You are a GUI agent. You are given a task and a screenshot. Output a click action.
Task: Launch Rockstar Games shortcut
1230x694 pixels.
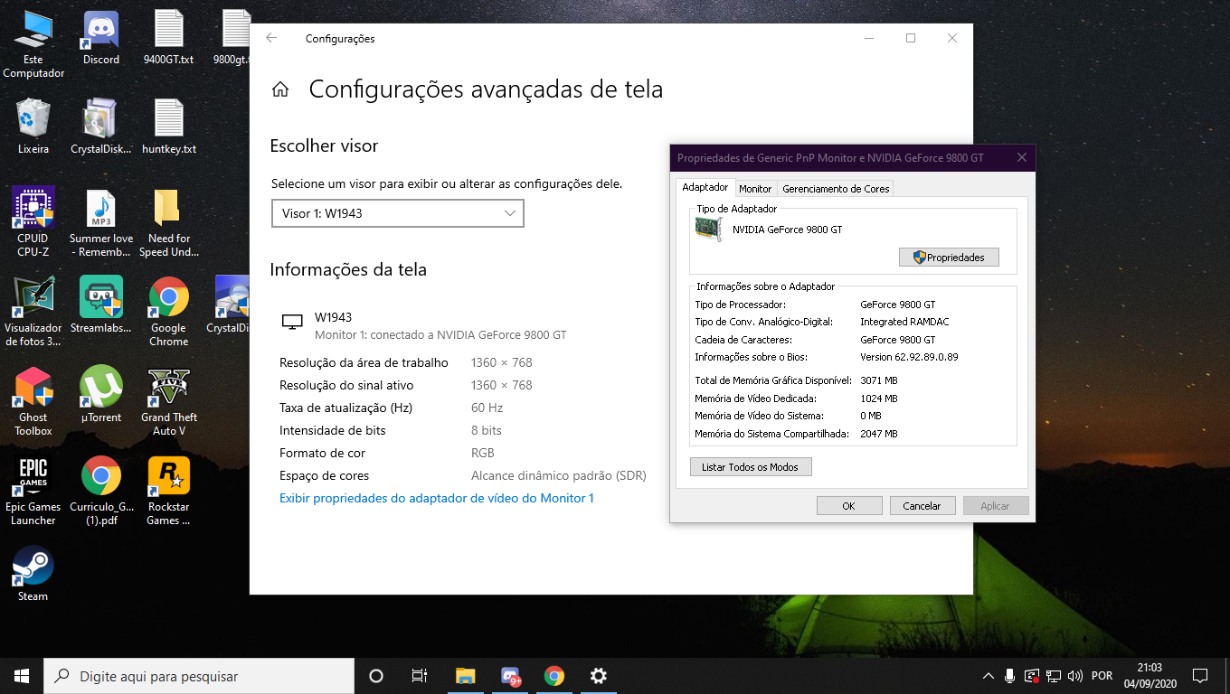click(168, 491)
